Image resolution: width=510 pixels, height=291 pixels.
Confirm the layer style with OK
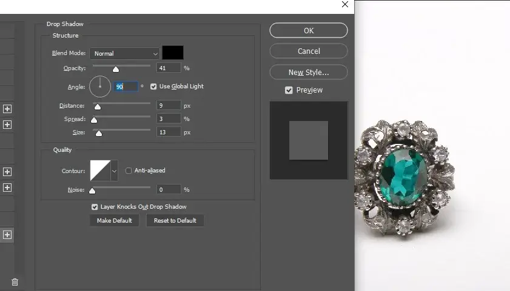tap(309, 30)
